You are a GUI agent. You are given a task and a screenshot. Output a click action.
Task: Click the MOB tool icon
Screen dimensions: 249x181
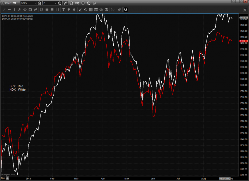(x=96, y=10)
